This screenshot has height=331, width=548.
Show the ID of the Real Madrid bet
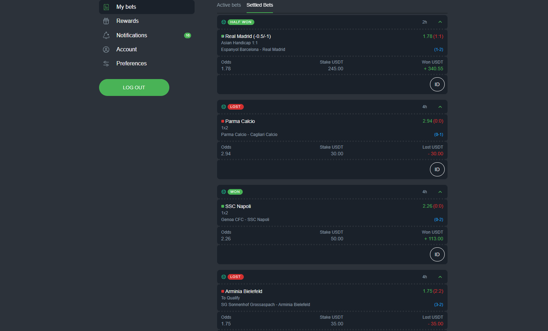(x=437, y=84)
